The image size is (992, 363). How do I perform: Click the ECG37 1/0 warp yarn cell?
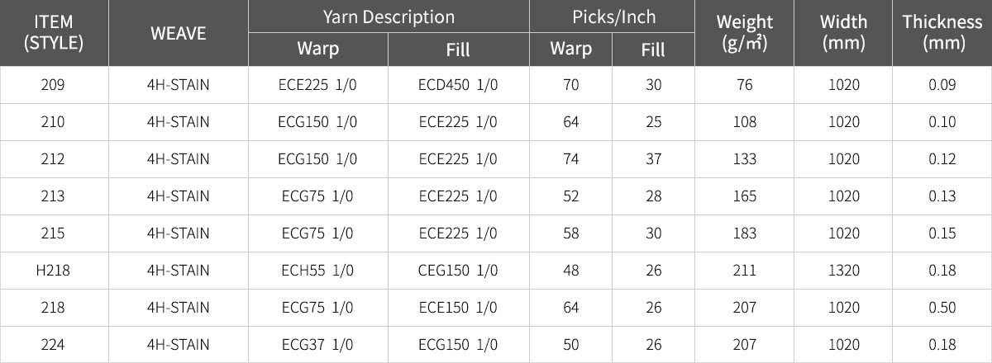[x=317, y=345]
